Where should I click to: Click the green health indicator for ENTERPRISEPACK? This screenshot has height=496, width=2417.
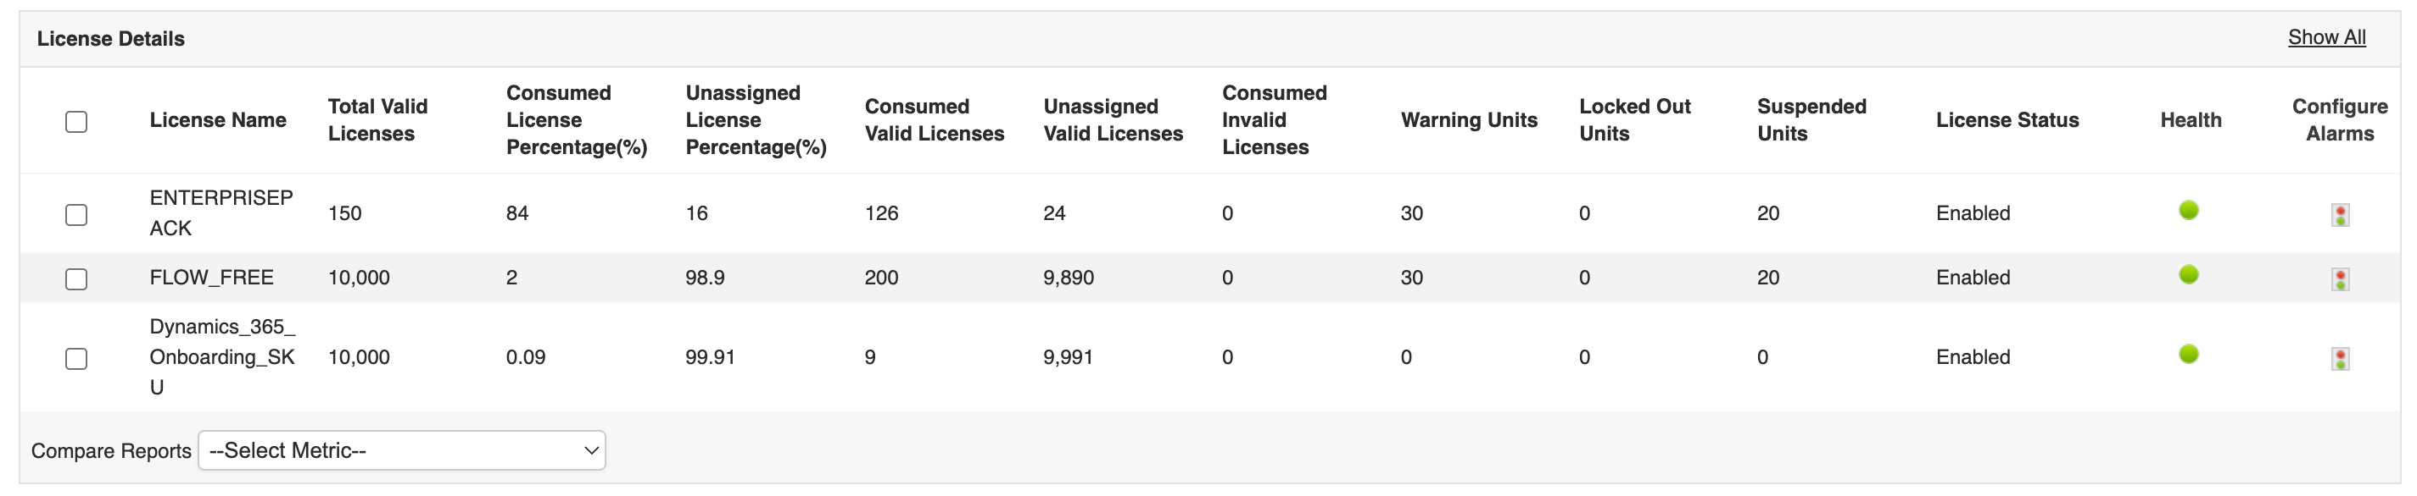2188,211
